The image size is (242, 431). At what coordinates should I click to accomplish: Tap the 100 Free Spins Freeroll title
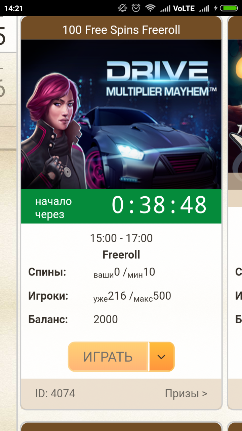click(x=121, y=30)
